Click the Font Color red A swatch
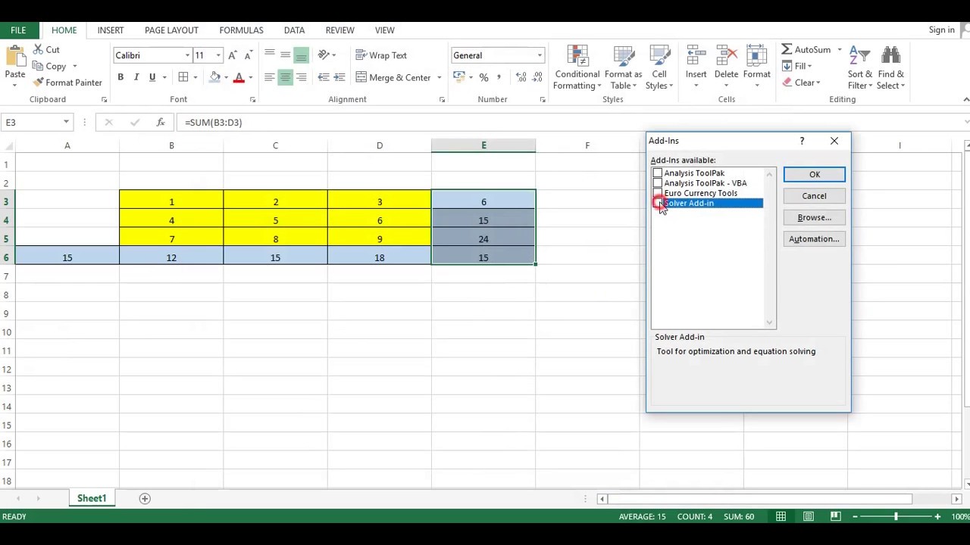Image resolution: width=970 pixels, height=545 pixels. click(239, 77)
